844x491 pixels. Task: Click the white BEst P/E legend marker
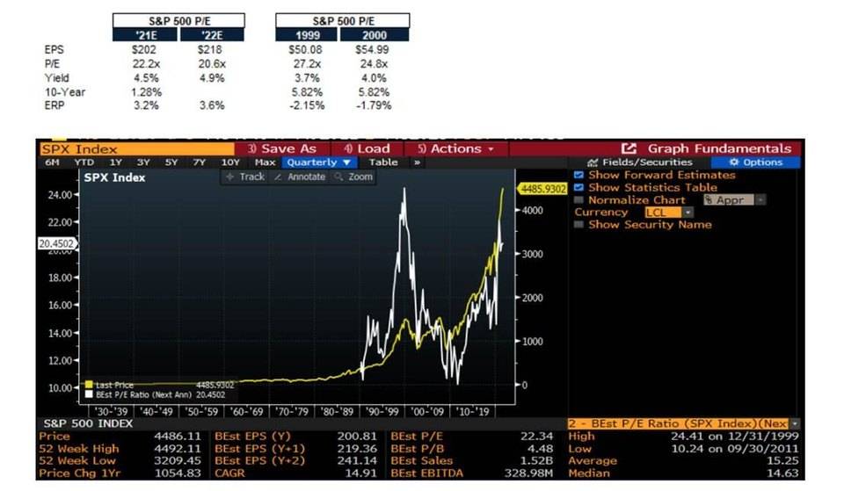pos(88,394)
